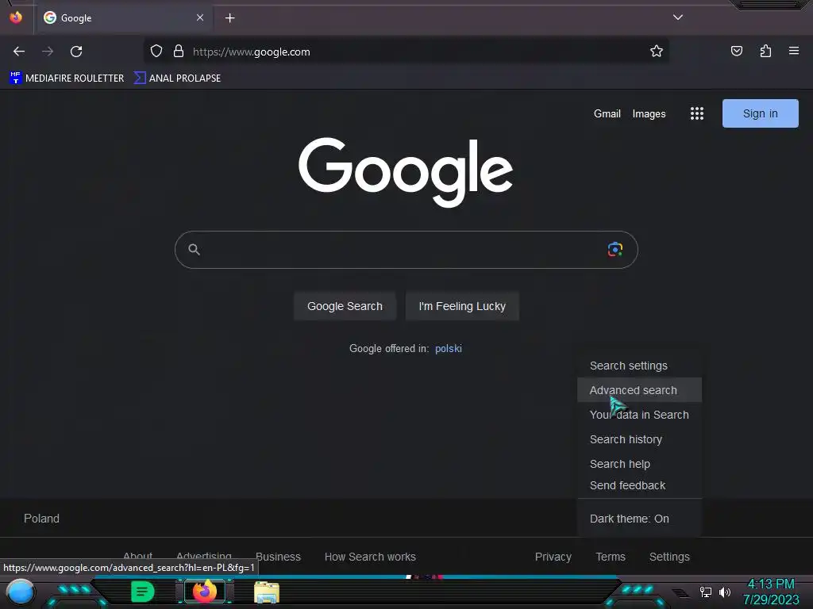Expand the list all tabs chevron

coord(678,17)
